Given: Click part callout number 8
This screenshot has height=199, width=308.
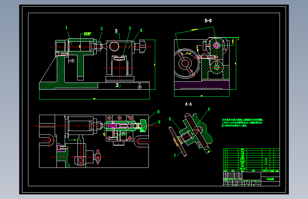Looking at the screenshot, I should (x=158, y=112).
